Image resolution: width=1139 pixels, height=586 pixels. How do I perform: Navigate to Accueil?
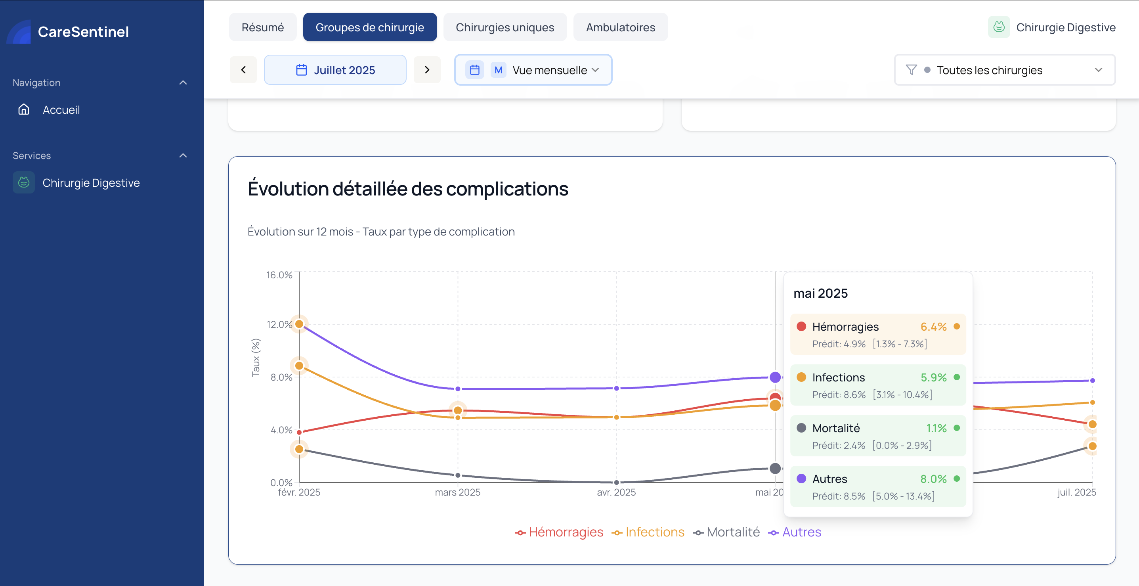(61, 110)
